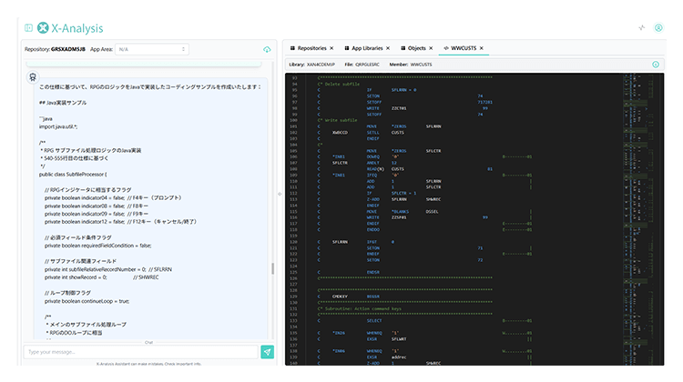This screenshot has width=683, height=382.
Task: Toggle the sidebar panel icon beside the logo
Action: click(x=29, y=28)
